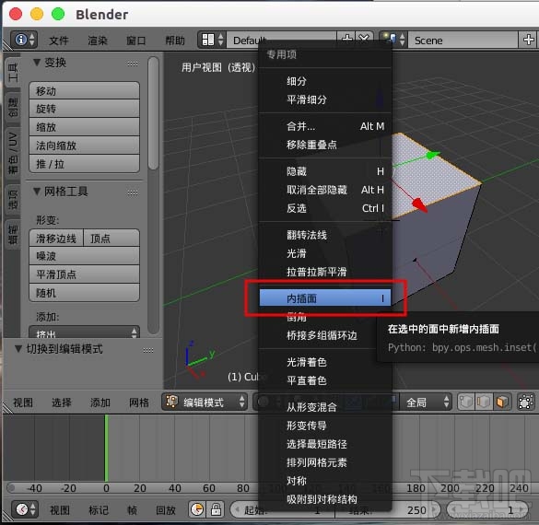
Task: Choose 排列网格元素 in specials menu
Action: (x=325, y=462)
